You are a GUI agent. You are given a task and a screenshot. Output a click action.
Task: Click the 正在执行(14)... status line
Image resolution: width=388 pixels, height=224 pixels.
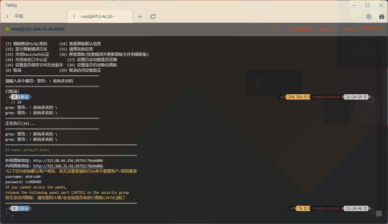coord(20,123)
